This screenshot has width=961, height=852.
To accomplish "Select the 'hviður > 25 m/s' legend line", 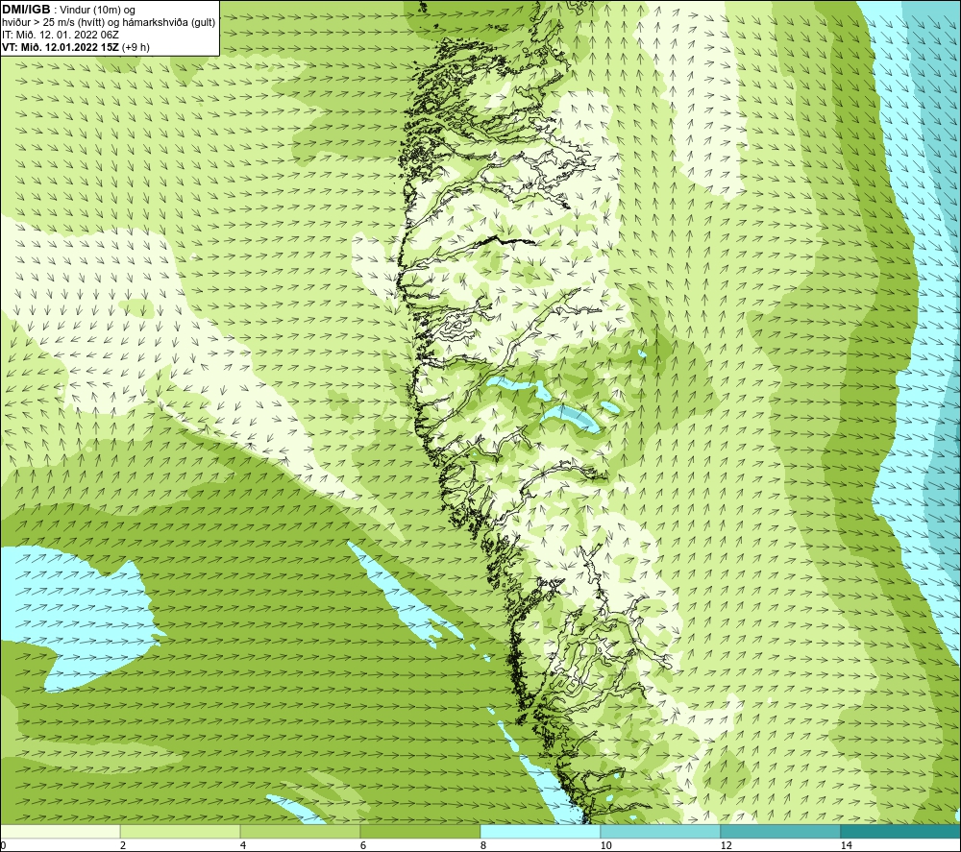I will 109,23.
